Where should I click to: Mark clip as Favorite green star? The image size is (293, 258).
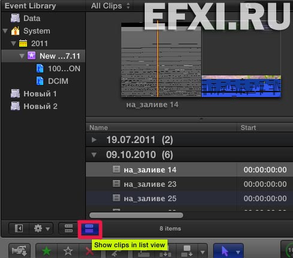coord(46,251)
